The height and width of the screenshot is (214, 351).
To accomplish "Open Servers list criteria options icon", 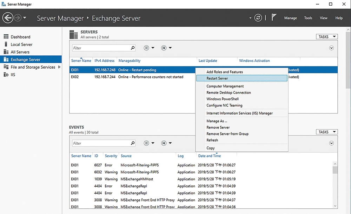I will point(146,48).
